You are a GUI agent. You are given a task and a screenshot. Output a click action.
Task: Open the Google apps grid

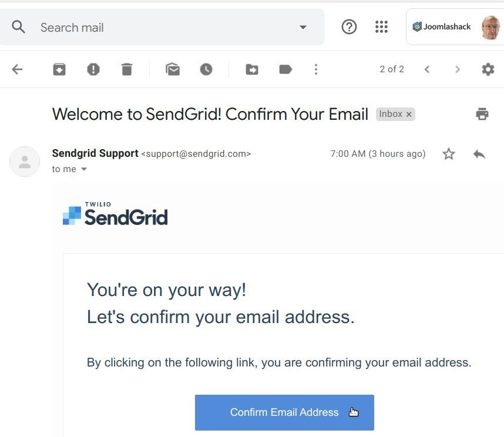381,26
